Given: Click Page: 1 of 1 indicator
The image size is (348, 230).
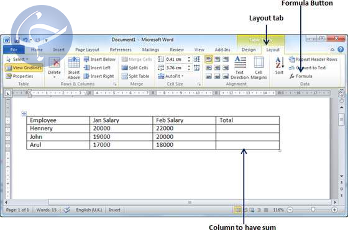Looking at the screenshot, I should click(x=17, y=210).
